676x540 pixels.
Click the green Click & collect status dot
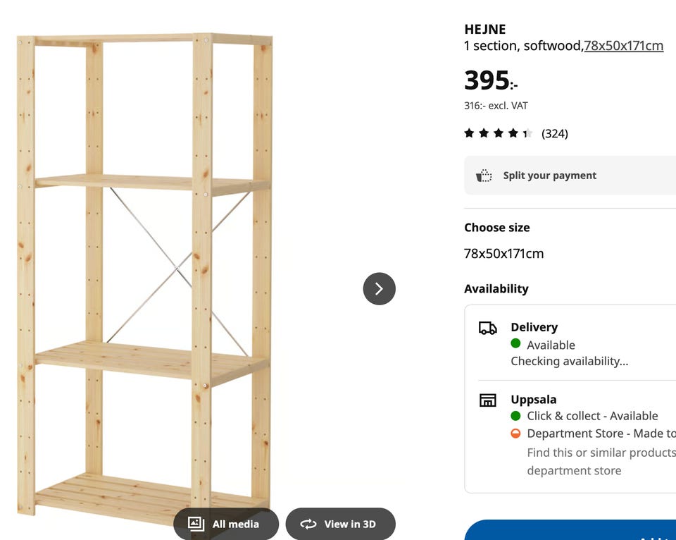pyautogui.click(x=515, y=416)
